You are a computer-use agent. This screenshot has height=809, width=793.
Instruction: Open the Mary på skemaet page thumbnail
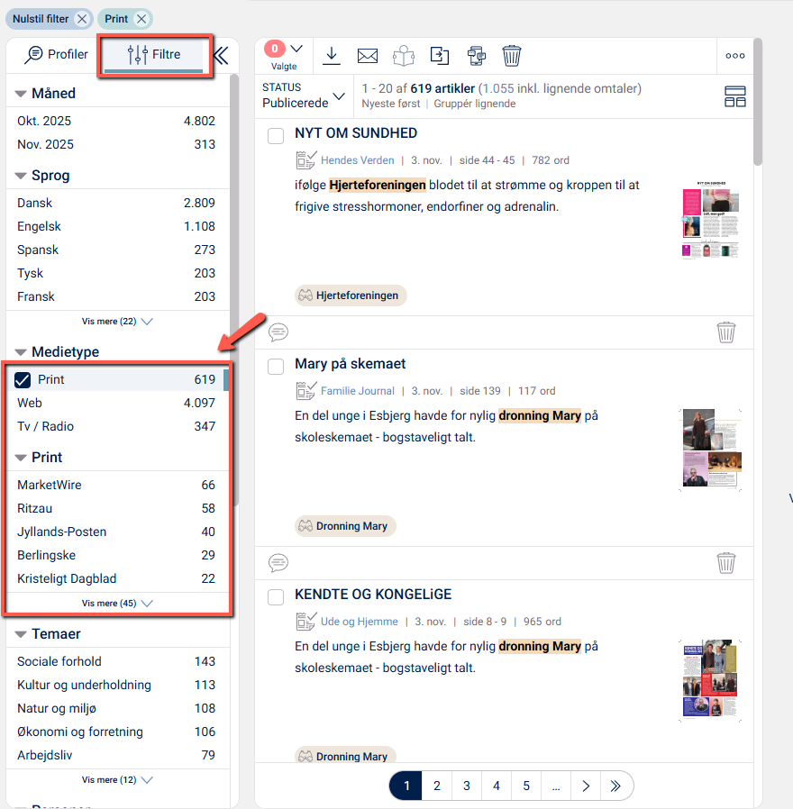coord(710,450)
